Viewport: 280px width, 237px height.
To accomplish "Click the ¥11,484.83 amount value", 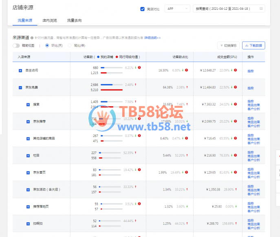I will 208,87.
